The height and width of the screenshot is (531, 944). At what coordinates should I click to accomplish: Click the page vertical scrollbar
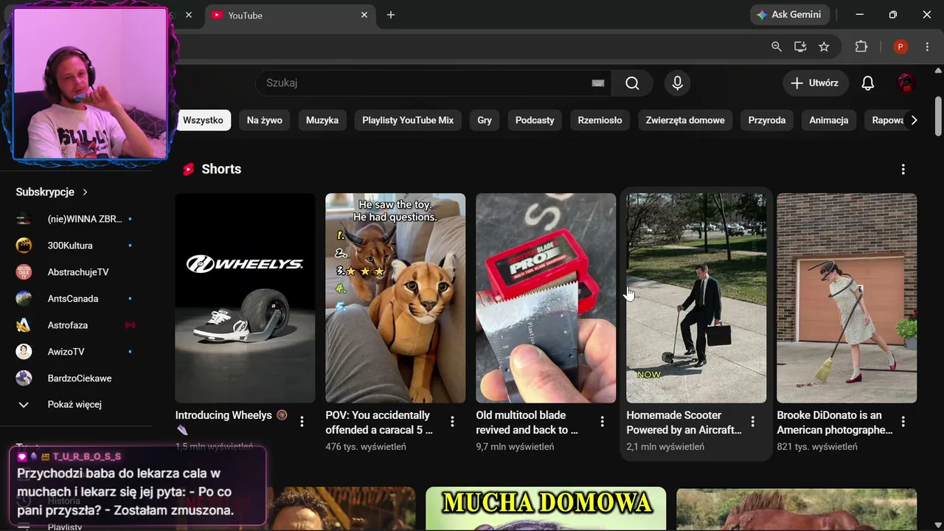(x=938, y=116)
